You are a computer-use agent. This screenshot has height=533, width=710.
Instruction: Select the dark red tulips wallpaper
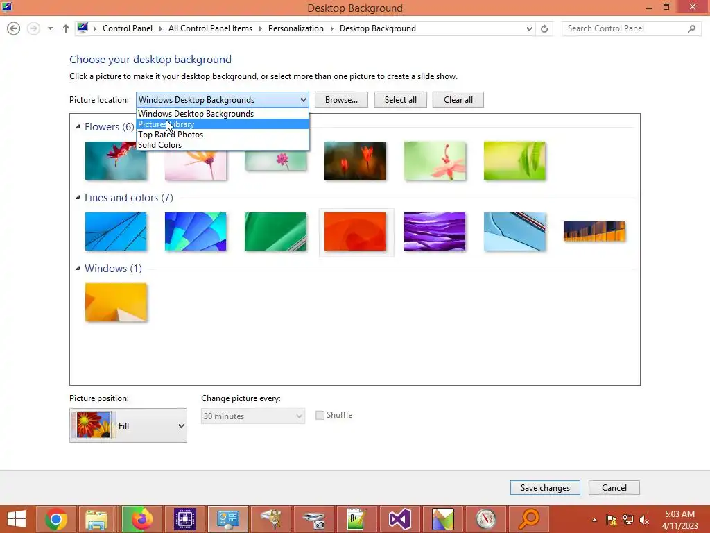pos(355,161)
